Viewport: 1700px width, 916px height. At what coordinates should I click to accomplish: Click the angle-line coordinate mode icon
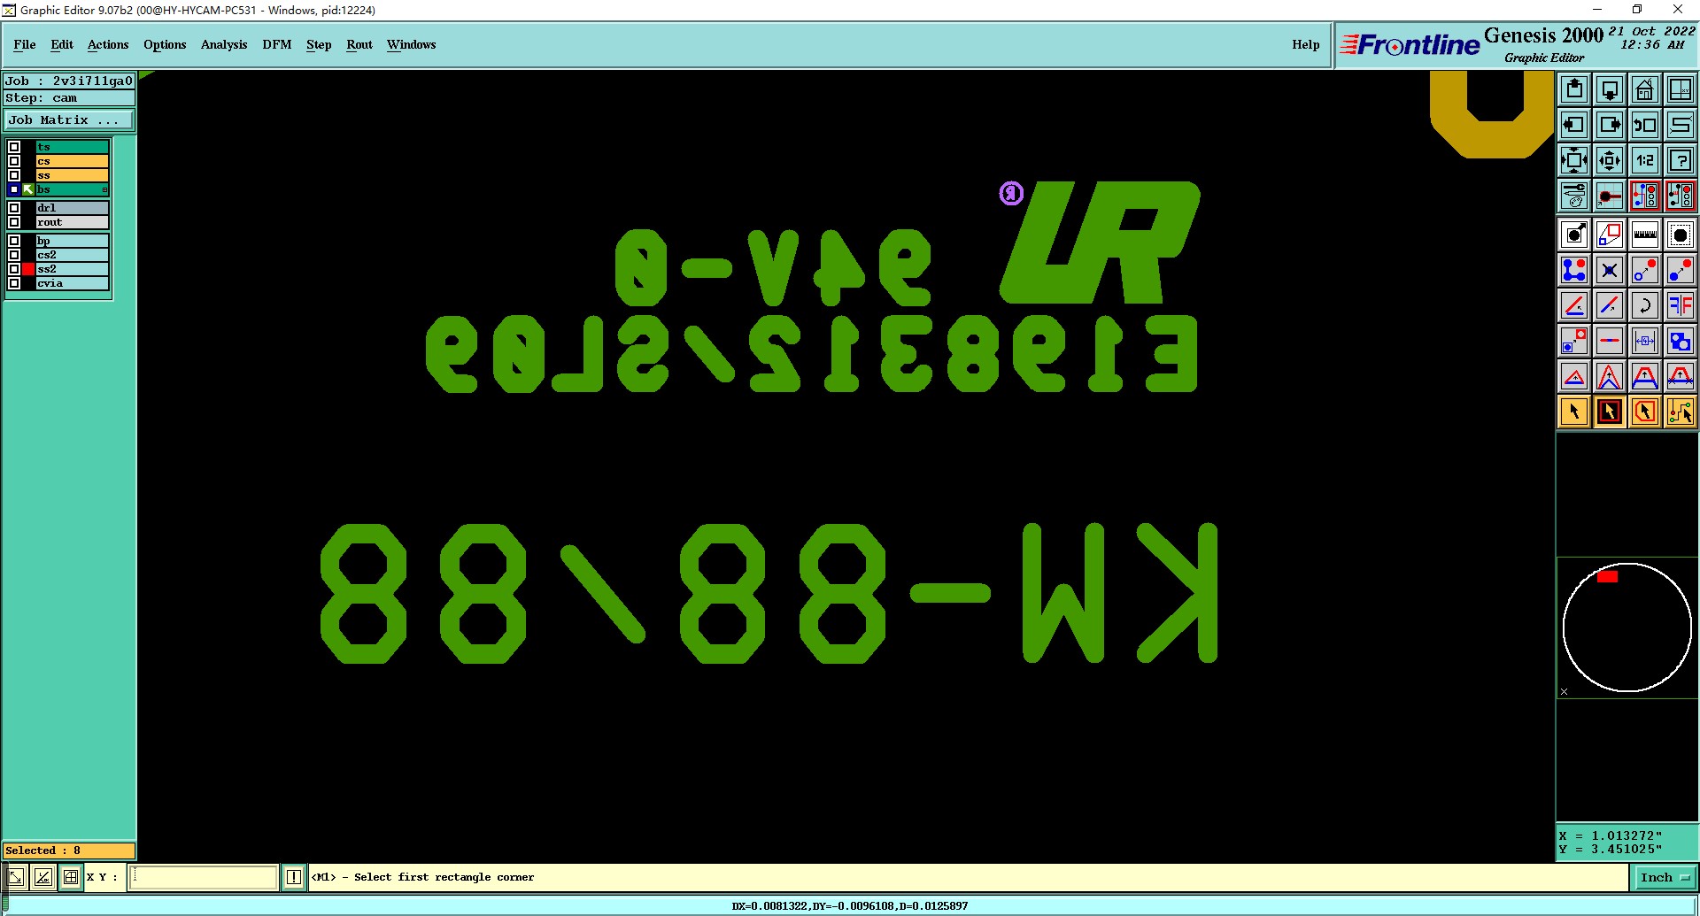[x=43, y=877]
